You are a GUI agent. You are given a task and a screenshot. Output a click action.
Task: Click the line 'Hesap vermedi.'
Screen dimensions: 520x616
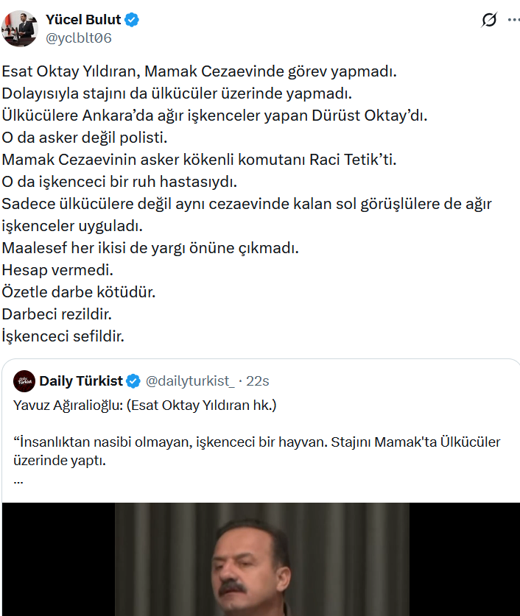57,270
